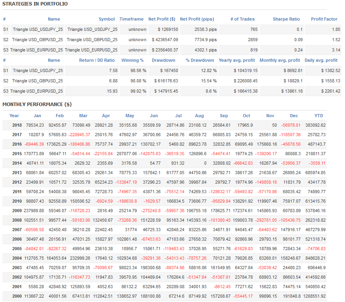Click 2011 September loss -128632.17
The height and width of the screenshot is (302, 345).
point(219,192)
